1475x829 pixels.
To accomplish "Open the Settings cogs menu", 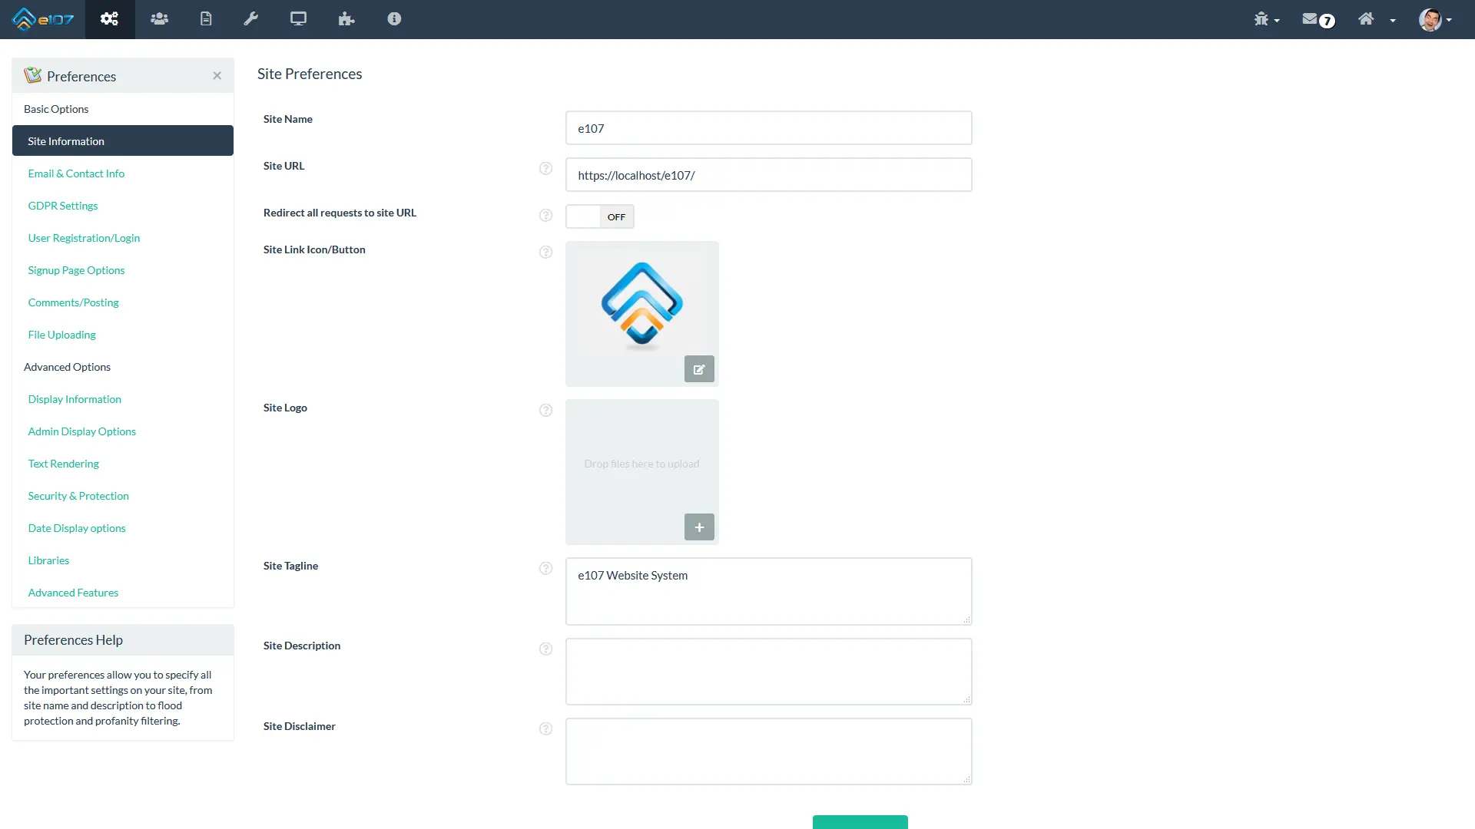I will (x=109, y=18).
